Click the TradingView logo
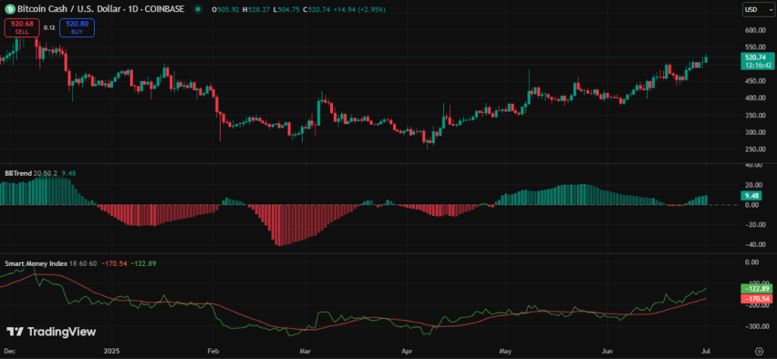 (51, 332)
